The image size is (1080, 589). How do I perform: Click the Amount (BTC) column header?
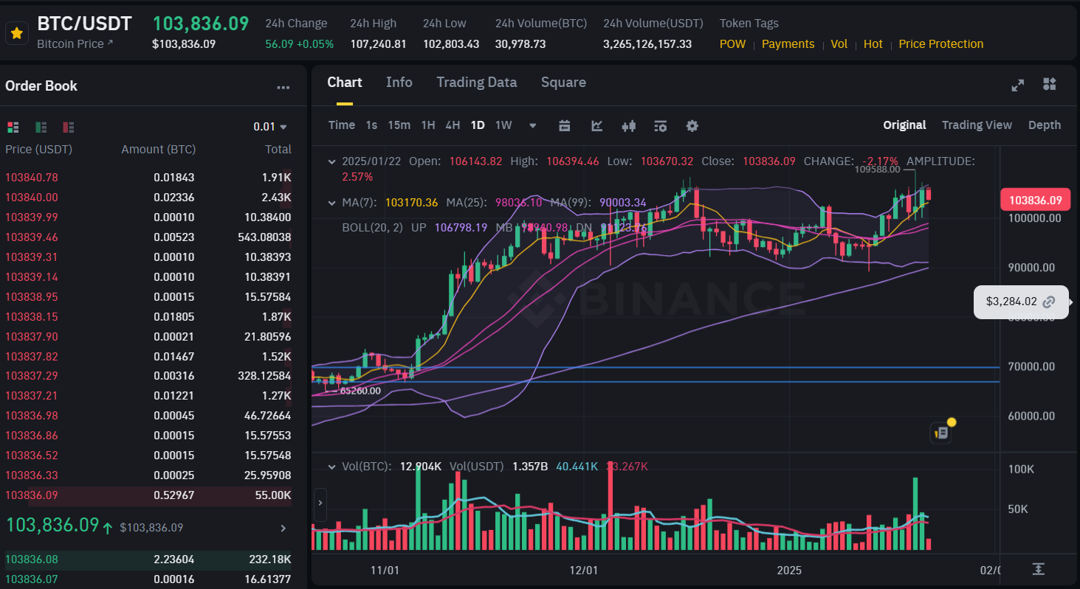click(x=159, y=150)
